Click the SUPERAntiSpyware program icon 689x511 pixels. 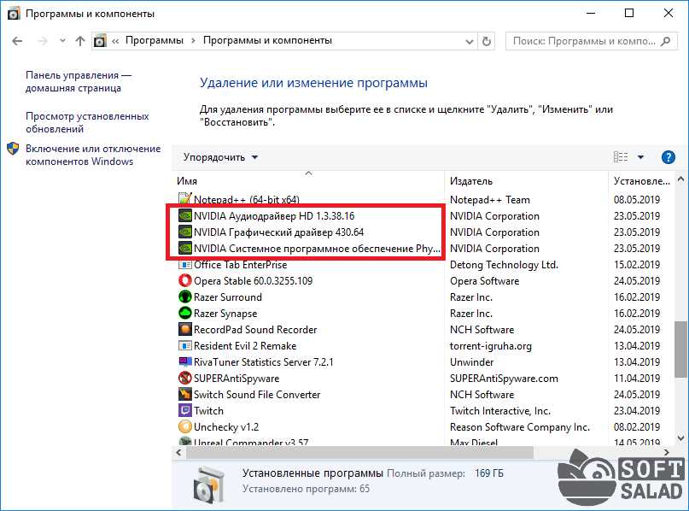[184, 378]
